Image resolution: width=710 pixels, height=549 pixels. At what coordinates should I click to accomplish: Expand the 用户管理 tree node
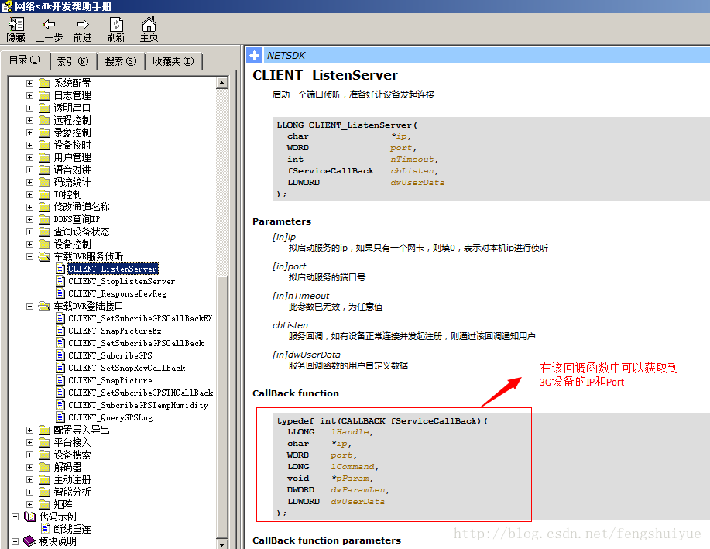point(29,158)
